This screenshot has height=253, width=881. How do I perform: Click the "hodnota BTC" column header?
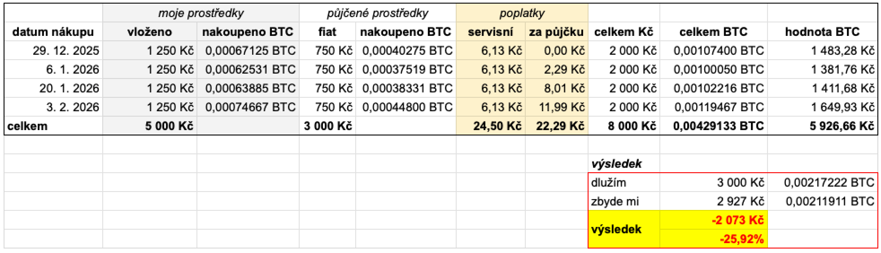click(x=822, y=32)
